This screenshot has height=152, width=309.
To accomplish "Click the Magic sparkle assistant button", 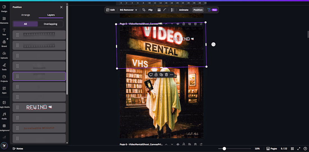I will pyautogui.click(x=4, y=146).
